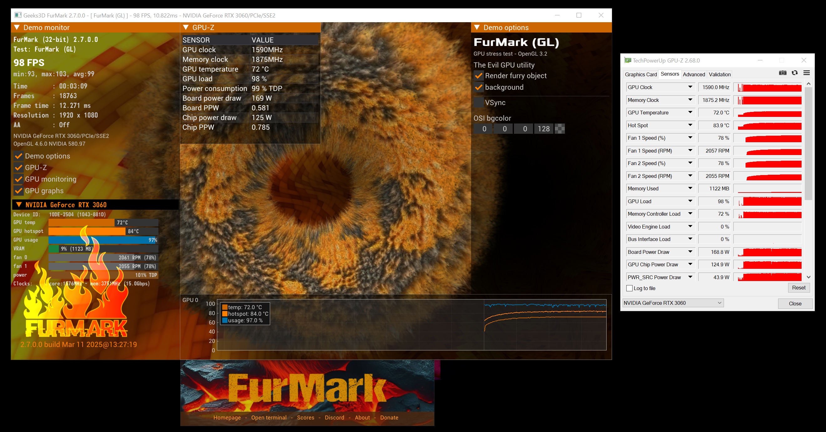Open the Board Power Draw dropdown
Viewport: 826px width, 432px height.
click(x=690, y=252)
